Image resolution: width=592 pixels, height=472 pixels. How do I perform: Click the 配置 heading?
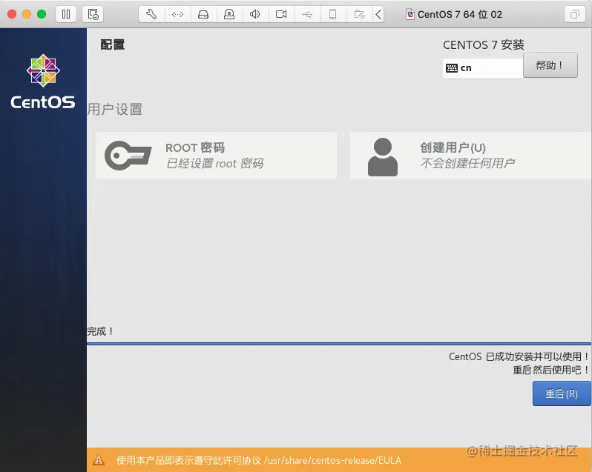tap(112, 44)
